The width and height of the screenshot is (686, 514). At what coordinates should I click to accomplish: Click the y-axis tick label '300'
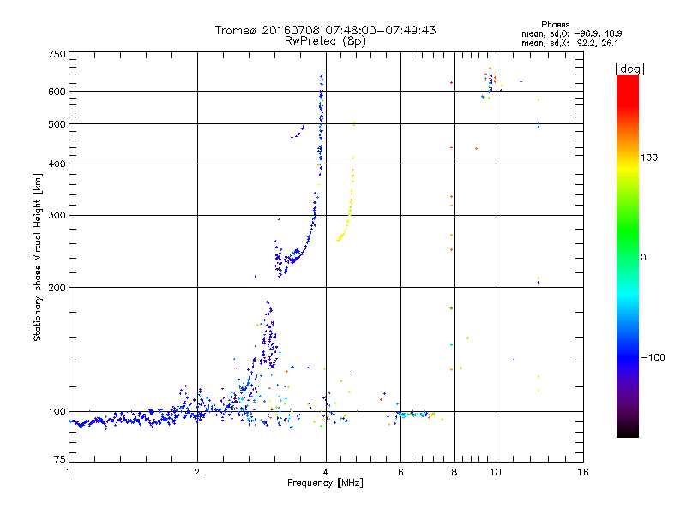pyautogui.click(x=57, y=215)
